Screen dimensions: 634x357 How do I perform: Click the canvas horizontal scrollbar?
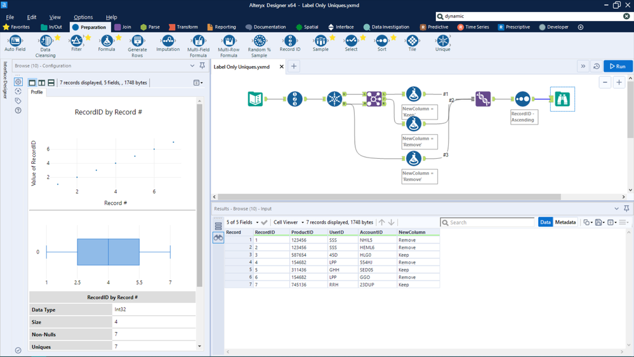tap(390, 197)
